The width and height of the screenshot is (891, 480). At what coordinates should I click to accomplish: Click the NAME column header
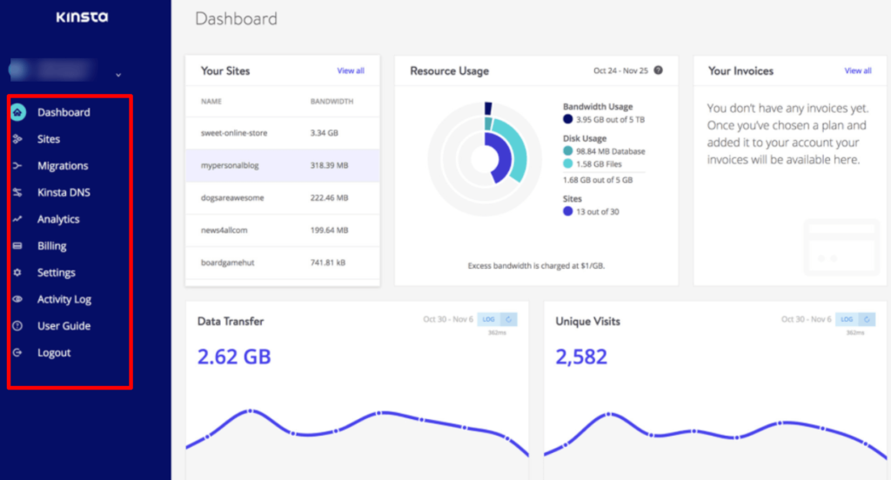coord(211,101)
